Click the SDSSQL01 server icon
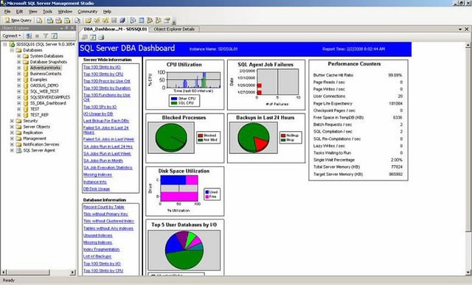472x285 pixels. pos(12,44)
